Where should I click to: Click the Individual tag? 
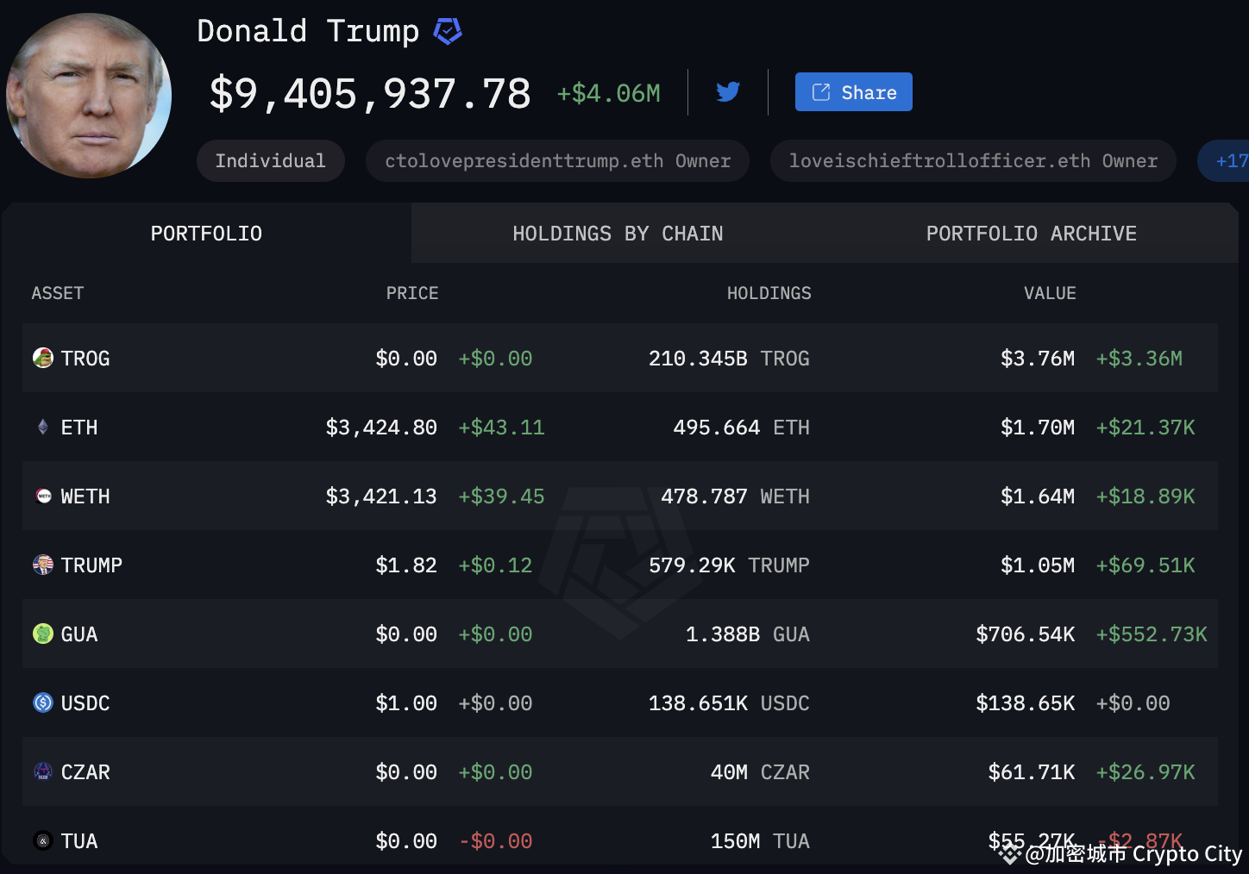(x=271, y=161)
